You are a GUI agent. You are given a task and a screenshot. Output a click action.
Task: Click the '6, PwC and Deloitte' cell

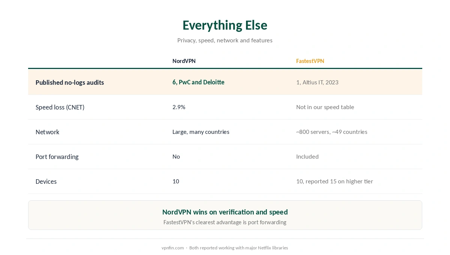[198, 82]
